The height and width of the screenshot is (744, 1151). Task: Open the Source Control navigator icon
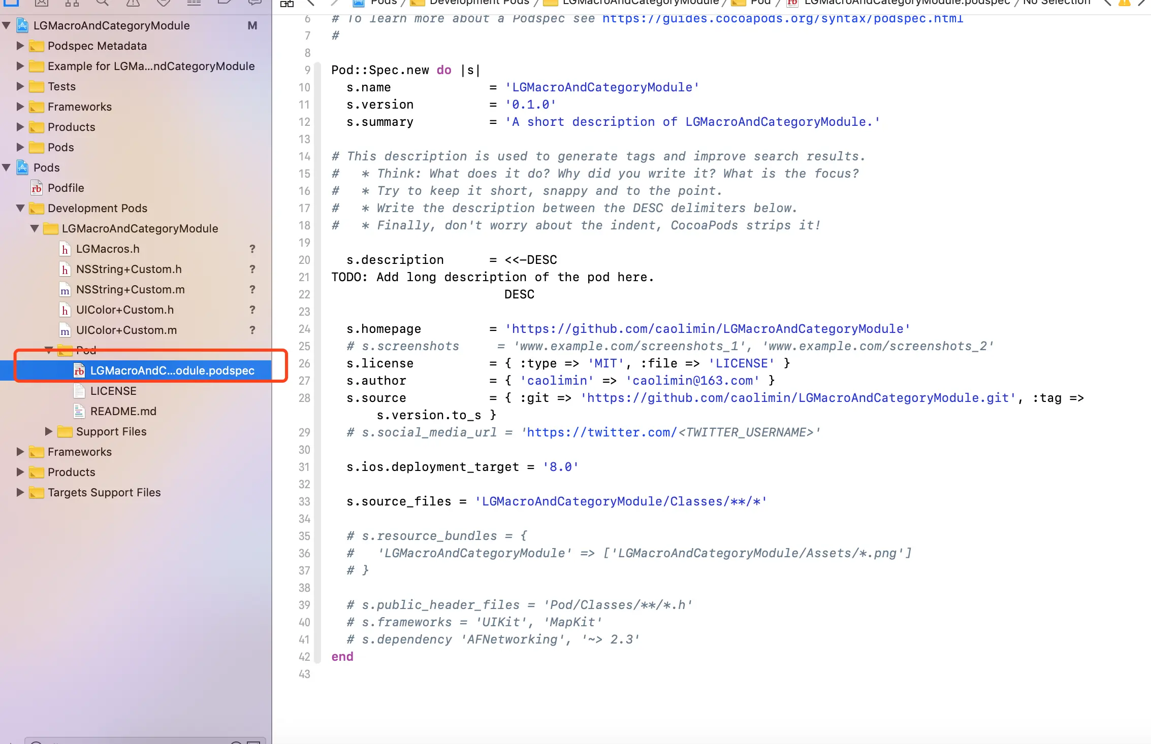[x=42, y=3]
